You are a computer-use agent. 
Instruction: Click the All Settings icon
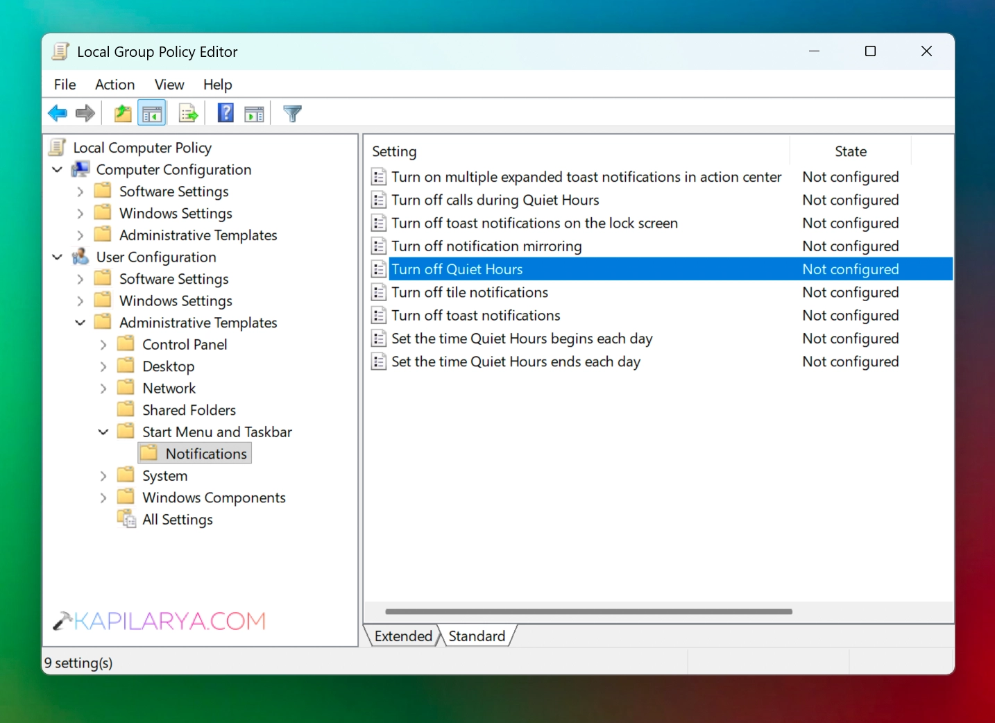pos(126,519)
